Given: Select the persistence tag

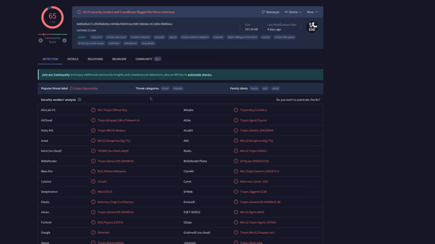Looking at the screenshot, I should [x=130, y=43].
